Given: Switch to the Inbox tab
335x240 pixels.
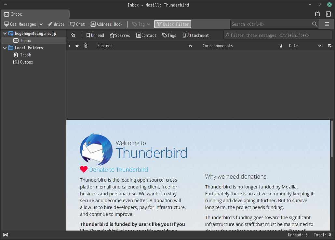Looking at the screenshot, I should click(x=35, y=14).
